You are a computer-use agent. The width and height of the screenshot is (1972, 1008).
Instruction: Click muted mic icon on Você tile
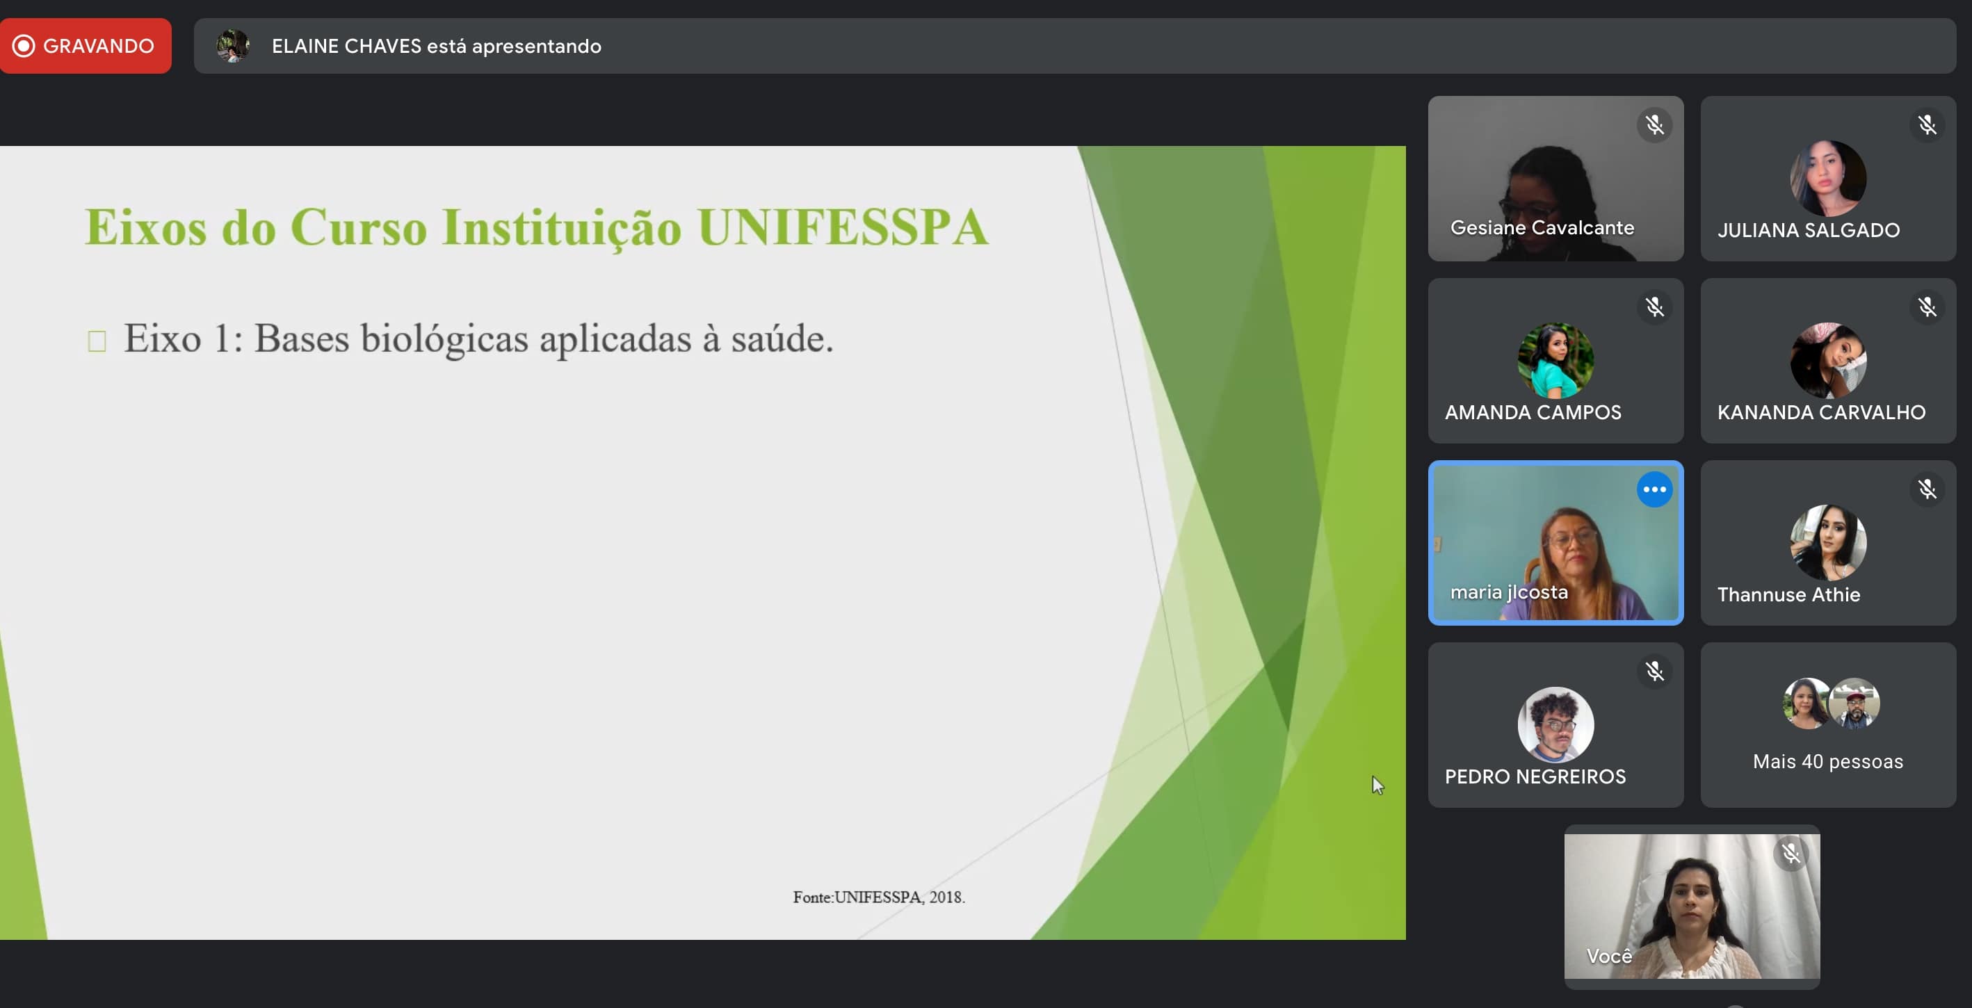1791,854
